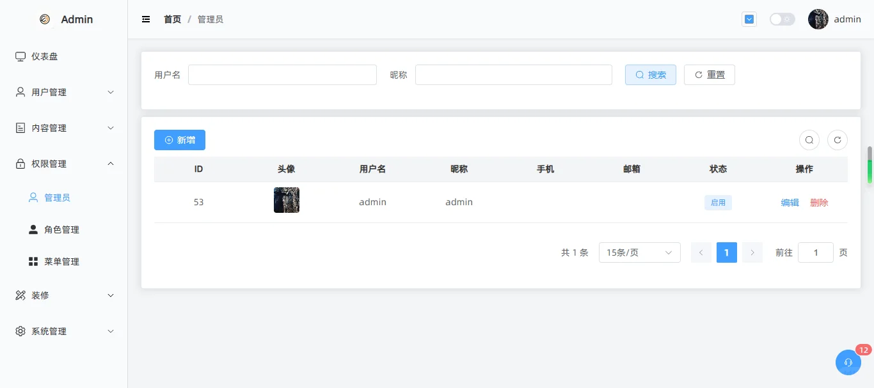The height and width of the screenshot is (388, 874).
Task: Click the 昵称 nickname input field
Action: point(512,74)
